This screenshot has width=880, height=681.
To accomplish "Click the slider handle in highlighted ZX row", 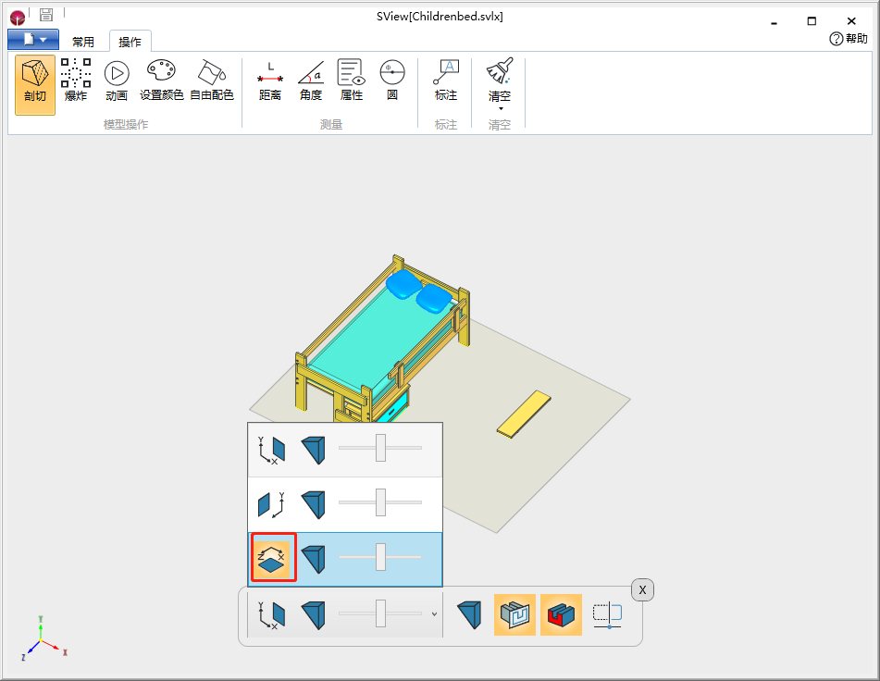I will (380, 558).
